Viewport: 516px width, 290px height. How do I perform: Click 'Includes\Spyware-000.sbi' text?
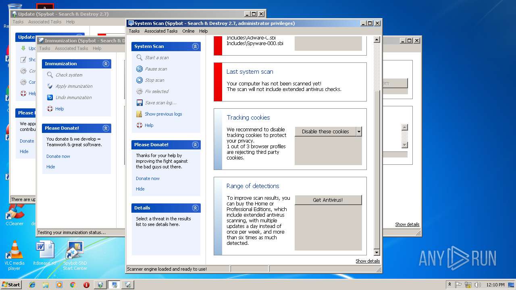pyautogui.click(x=255, y=43)
